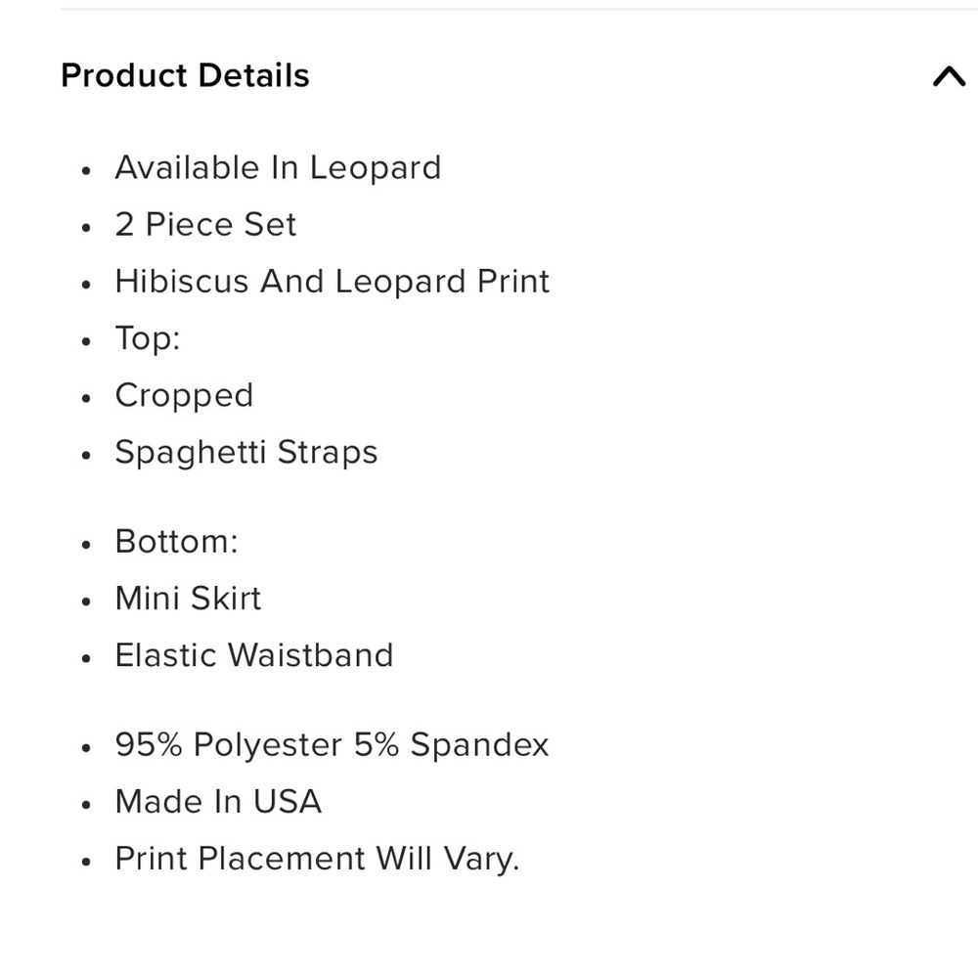Click the Product Details section heading
This screenshot has width=978, height=978.
click(185, 76)
